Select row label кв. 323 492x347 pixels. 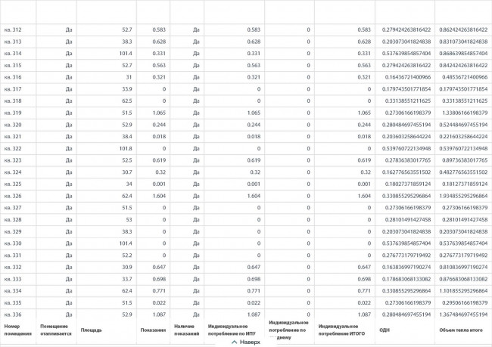[x=13, y=160]
